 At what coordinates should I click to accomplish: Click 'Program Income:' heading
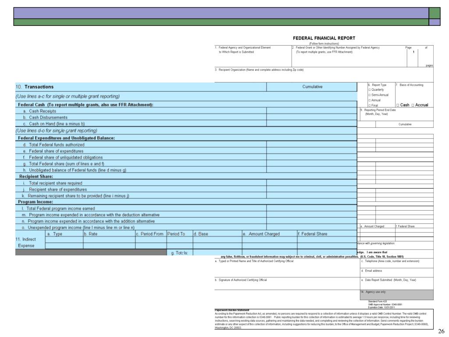[36, 202]
